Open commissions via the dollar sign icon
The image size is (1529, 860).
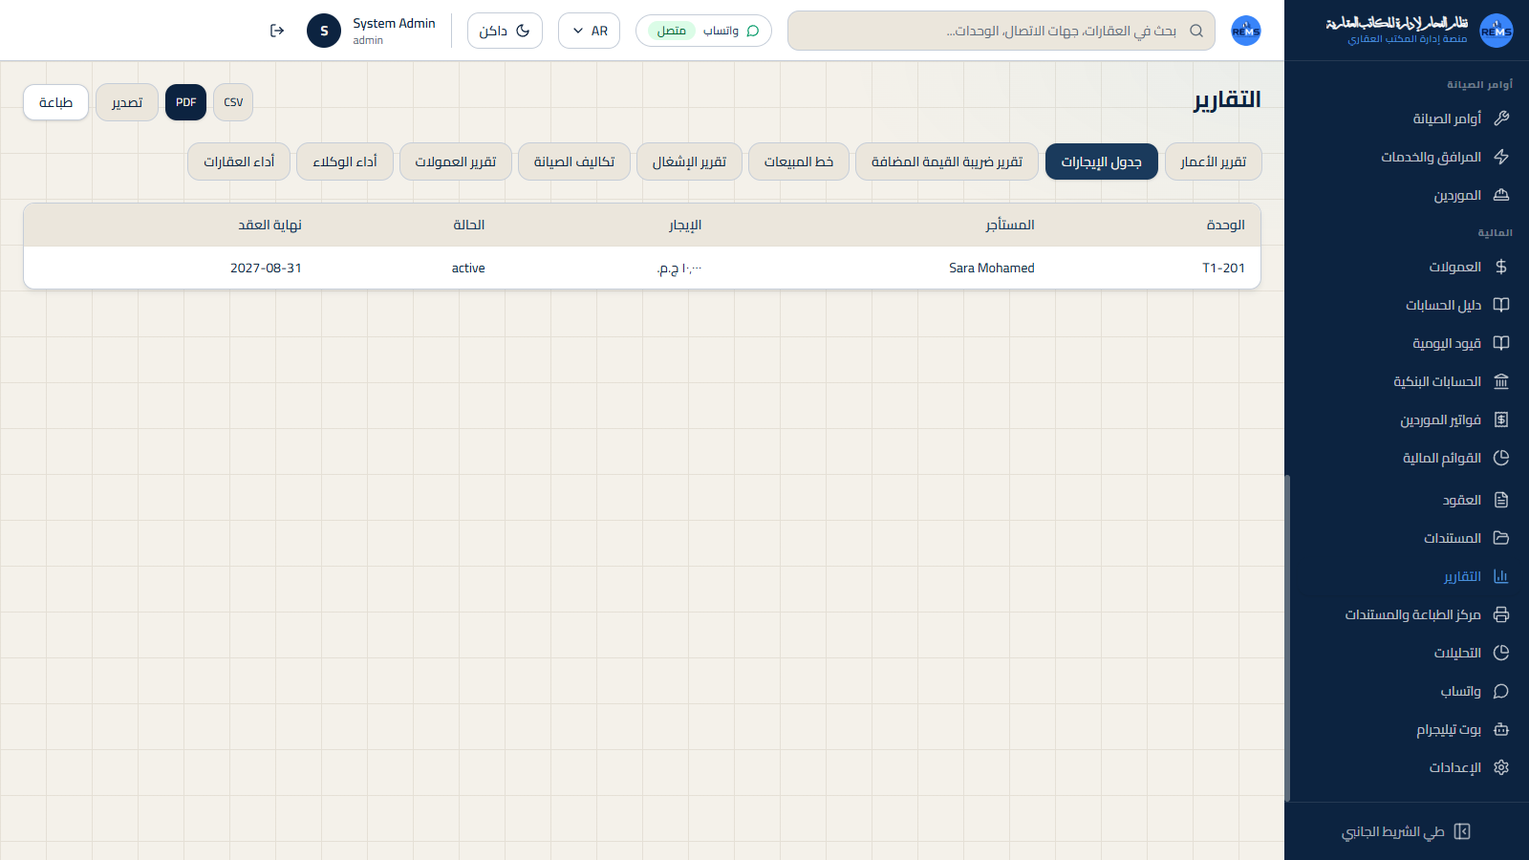tap(1501, 267)
